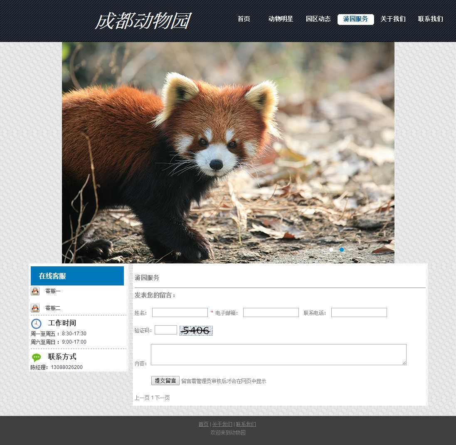The width and height of the screenshot is (456, 445).
Task: Open 园区动态 in the top navigation
Action: point(318,19)
